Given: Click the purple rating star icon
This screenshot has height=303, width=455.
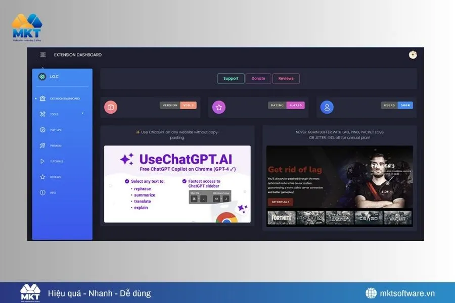Looking at the screenshot, I should (218, 107).
